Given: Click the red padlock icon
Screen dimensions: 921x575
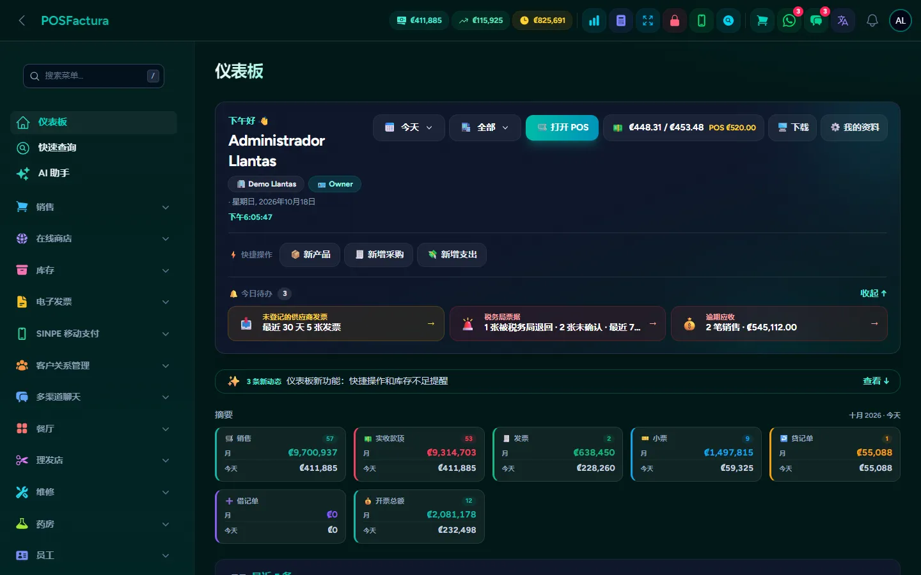Looking at the screenshot, I should [675, 20].
